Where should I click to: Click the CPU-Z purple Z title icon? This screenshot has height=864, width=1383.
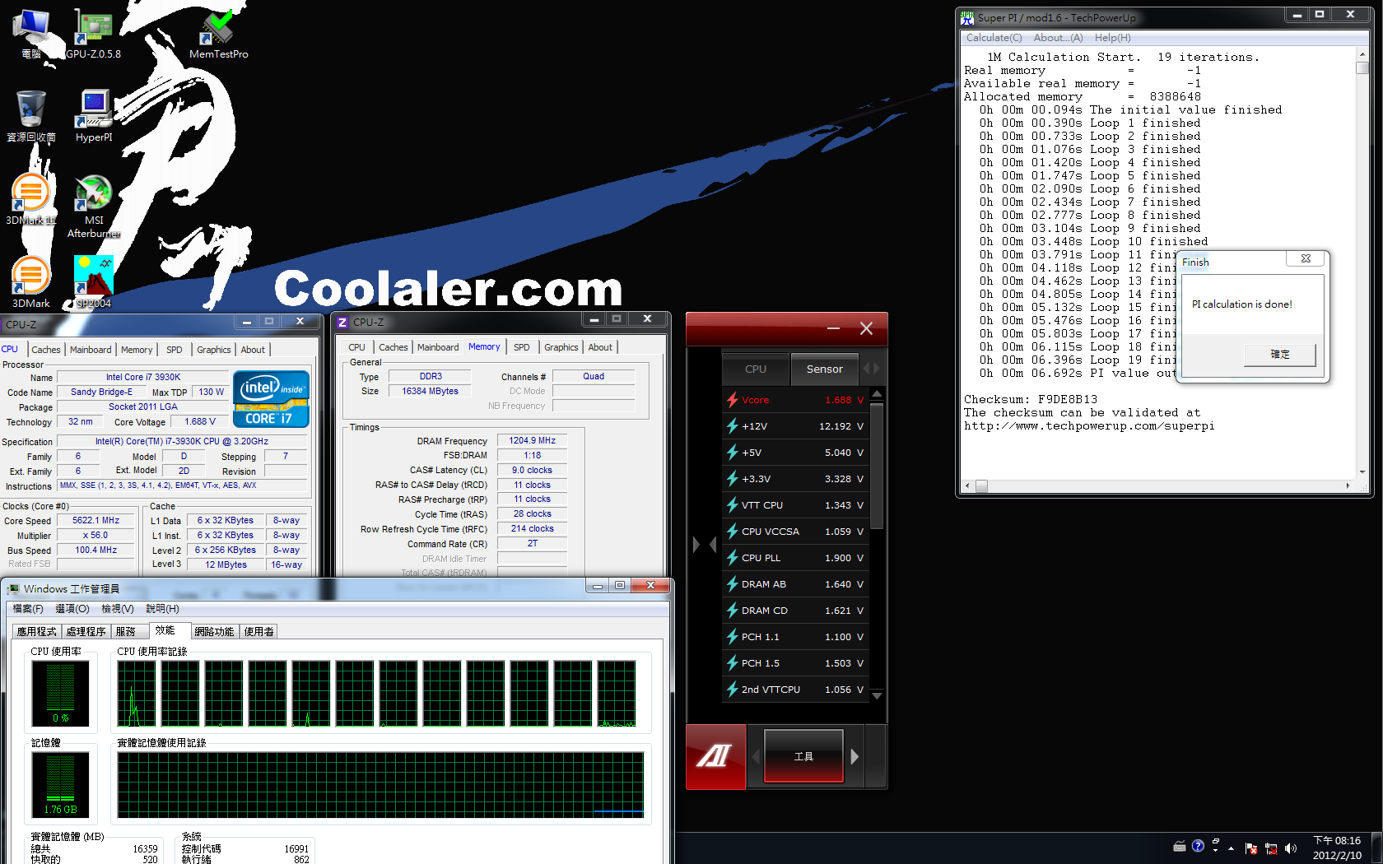342,322
